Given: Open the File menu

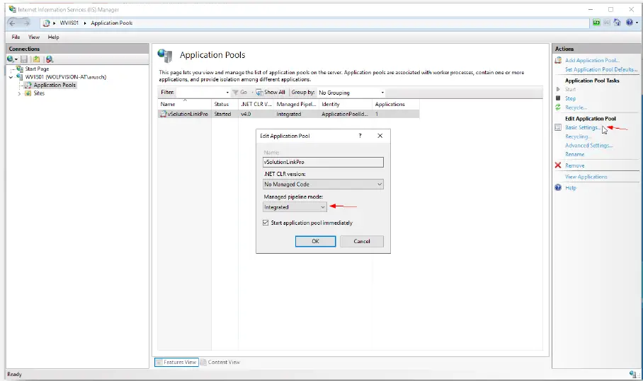Looking at the screenshot, I should click(16, 37).
